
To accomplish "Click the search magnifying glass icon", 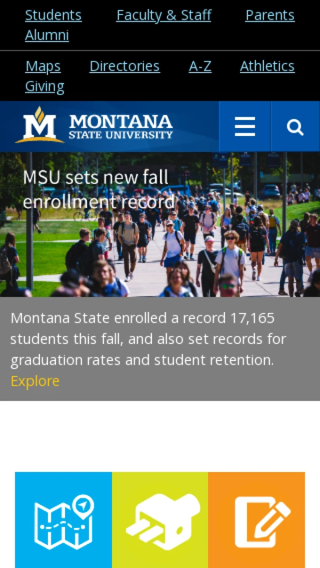I will pos(295,127).
